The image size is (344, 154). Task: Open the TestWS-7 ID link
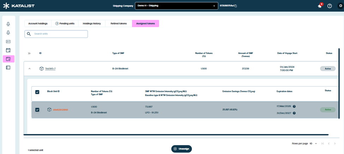point(50,69)
